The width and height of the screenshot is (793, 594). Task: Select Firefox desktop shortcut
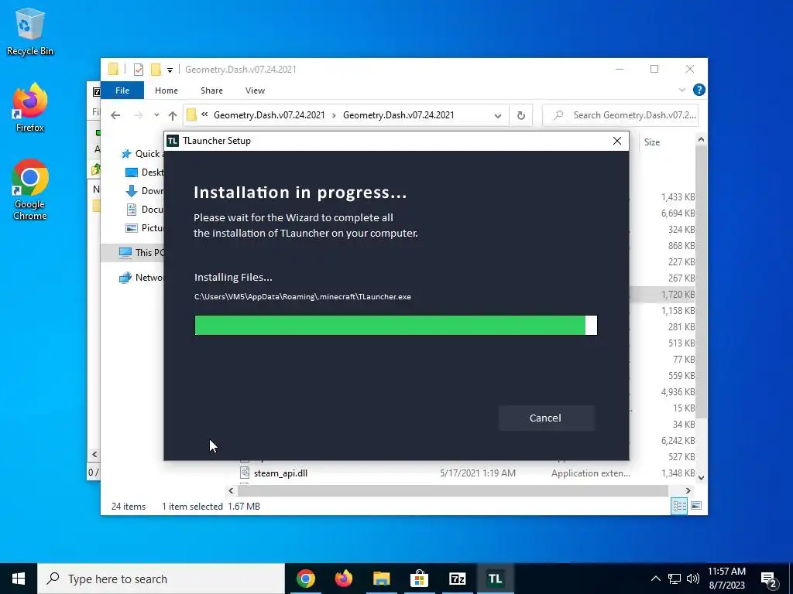(30, 108)
